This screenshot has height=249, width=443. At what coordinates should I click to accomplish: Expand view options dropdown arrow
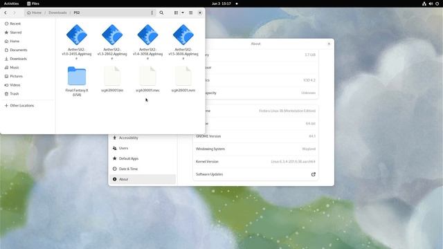click(x=183, y=12)
